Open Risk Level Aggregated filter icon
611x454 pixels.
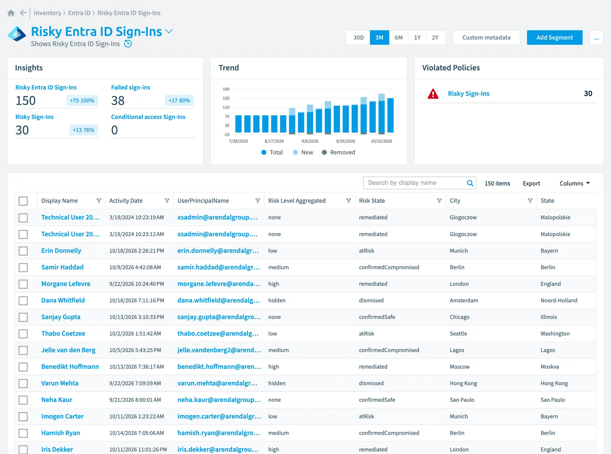349,201
